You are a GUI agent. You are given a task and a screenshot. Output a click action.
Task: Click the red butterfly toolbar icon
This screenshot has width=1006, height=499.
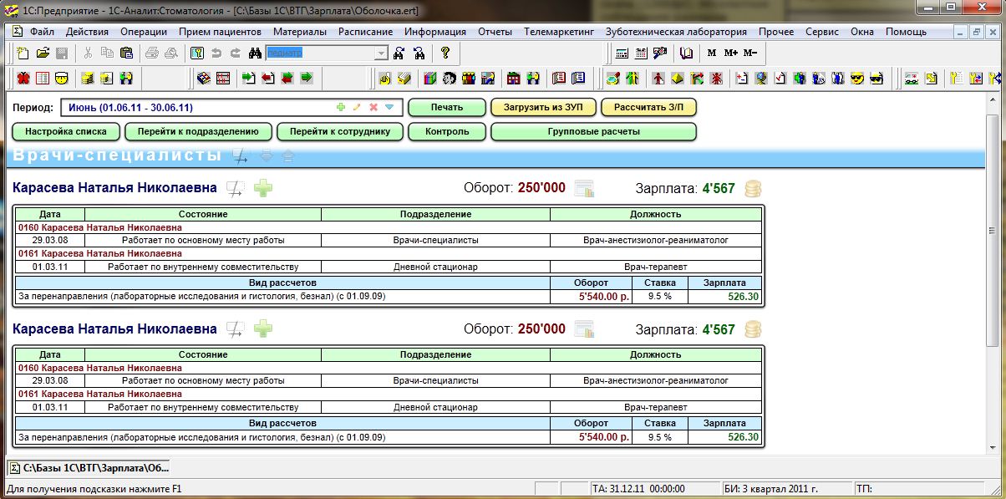23,79
